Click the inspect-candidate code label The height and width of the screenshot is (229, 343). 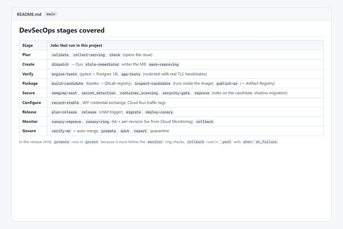pos(152,84)
